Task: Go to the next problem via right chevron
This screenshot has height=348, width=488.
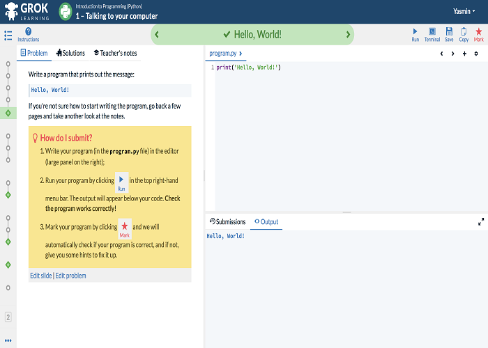Action: pyautogui.click(x=348, y=35)
